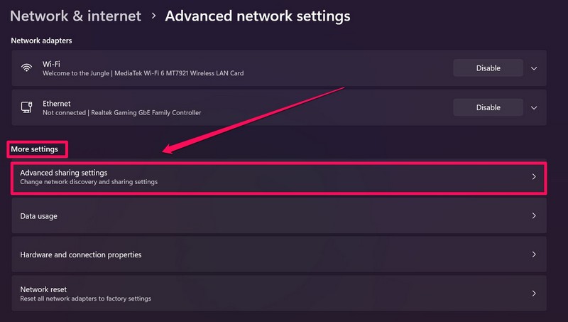568x322 pixels.
Task: Select the Ethernet Realtek adapter row
Action: tap(213, 107)
